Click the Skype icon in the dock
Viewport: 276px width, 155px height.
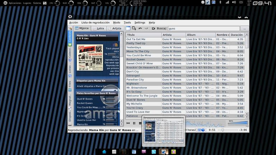tap(154, 152)
